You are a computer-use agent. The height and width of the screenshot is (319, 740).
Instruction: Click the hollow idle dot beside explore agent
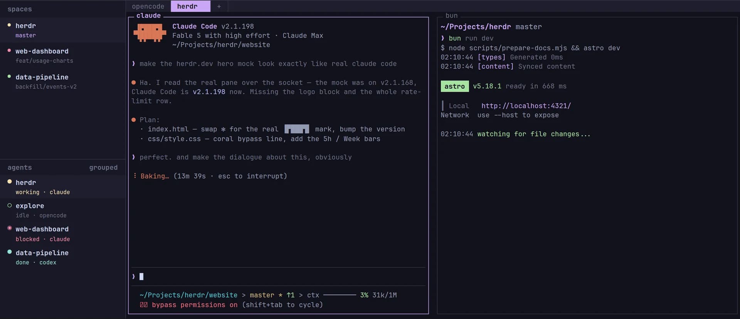pos(10,205)
